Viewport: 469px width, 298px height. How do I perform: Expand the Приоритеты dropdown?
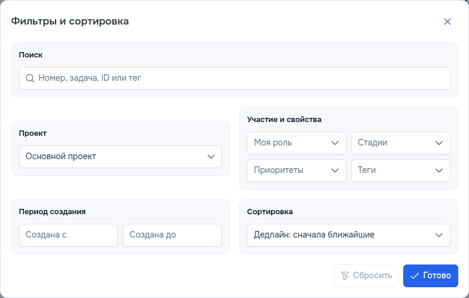click(297, 171)
